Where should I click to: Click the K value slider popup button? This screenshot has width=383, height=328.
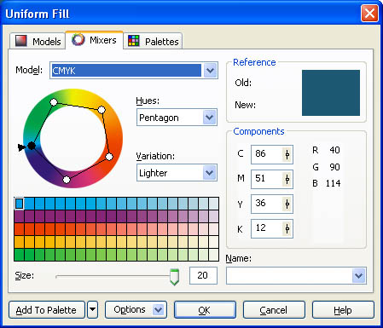pyautogui.click(x=287, y=228)
